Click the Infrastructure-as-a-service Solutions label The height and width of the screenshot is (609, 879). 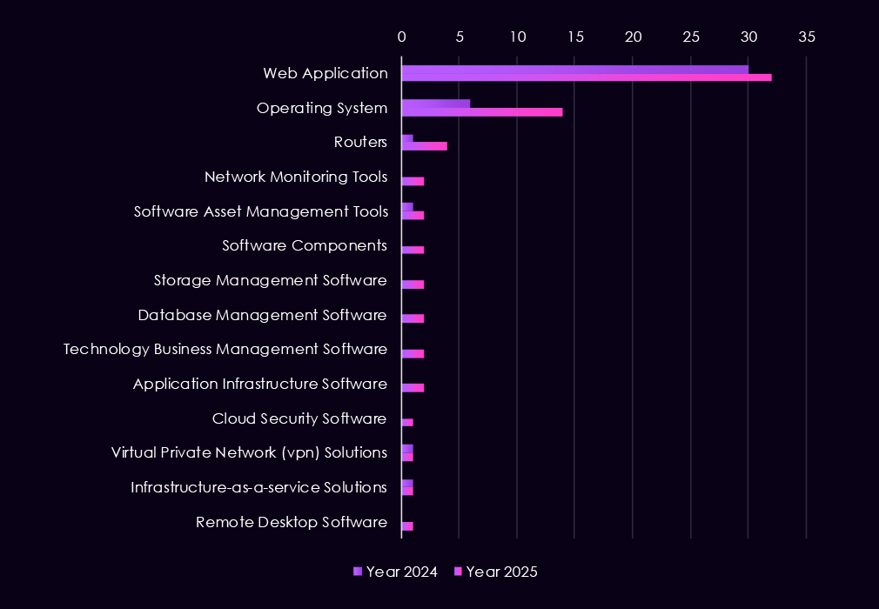(258, 487)
